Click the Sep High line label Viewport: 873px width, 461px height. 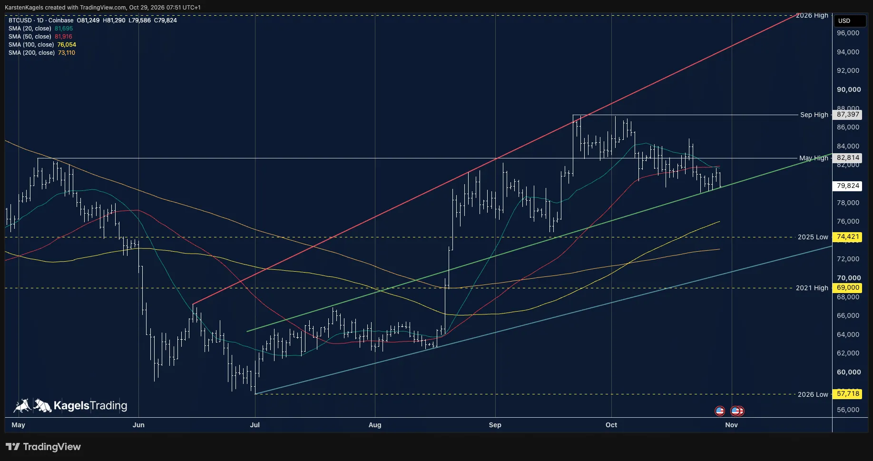[x=814, y=115]
